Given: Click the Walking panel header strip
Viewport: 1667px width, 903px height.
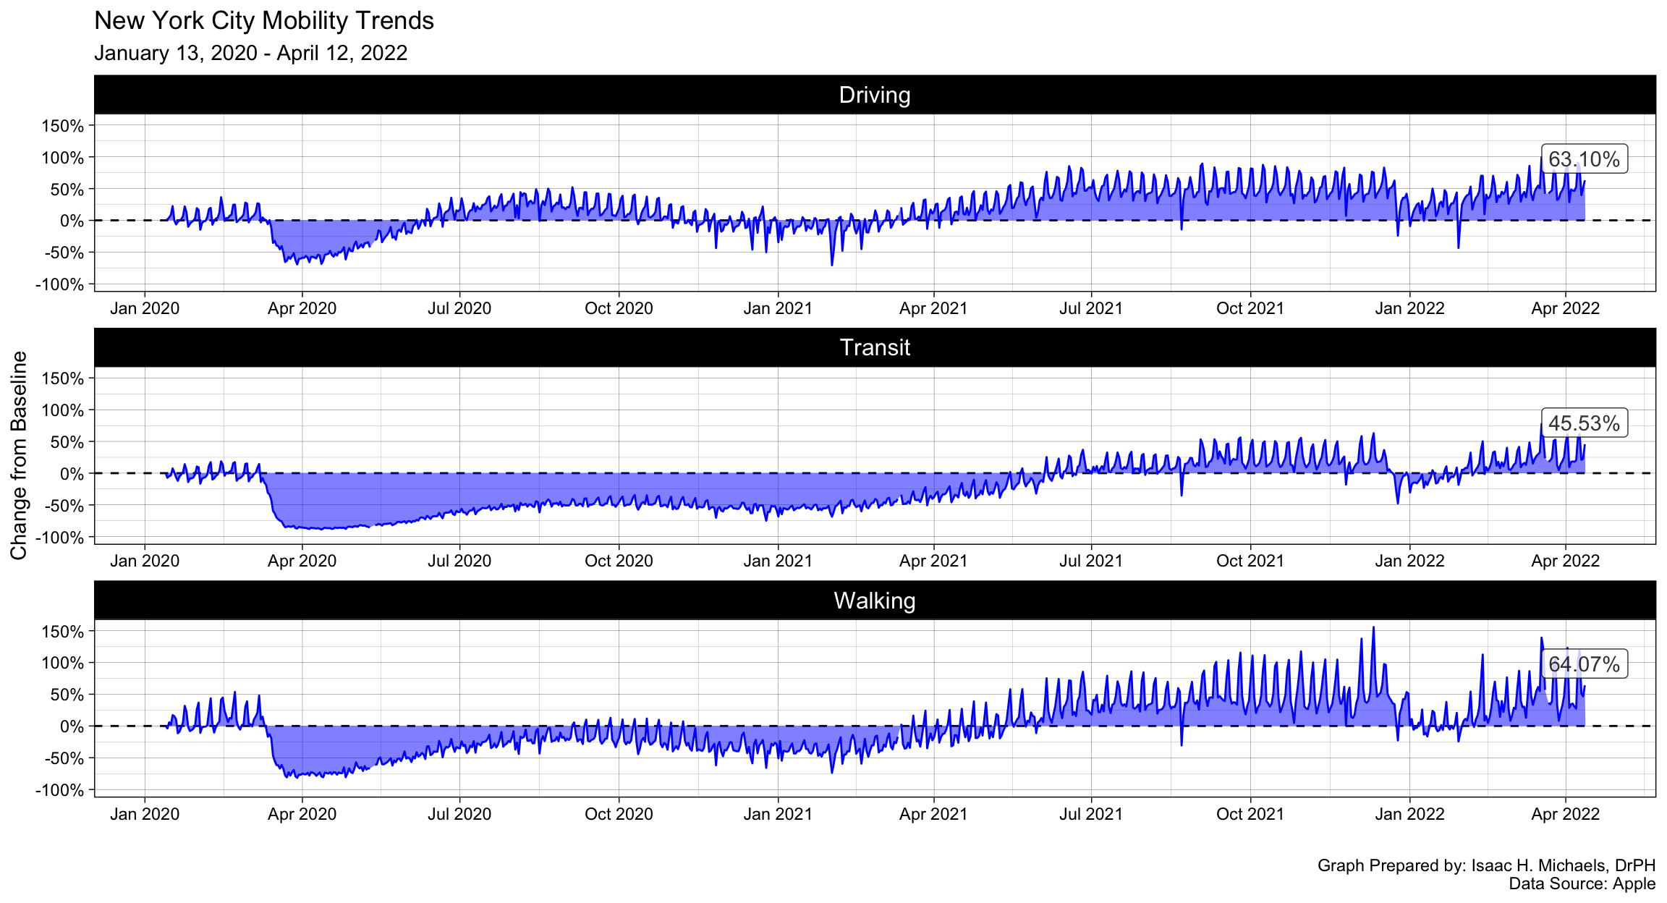Looking at the screenshot, I should [x=874, y=601].
